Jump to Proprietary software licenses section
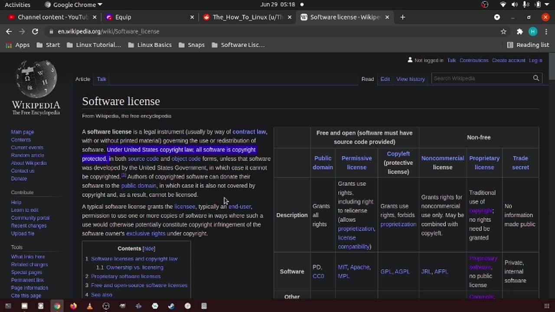The image size is (555, 312). tap(126, 276)
